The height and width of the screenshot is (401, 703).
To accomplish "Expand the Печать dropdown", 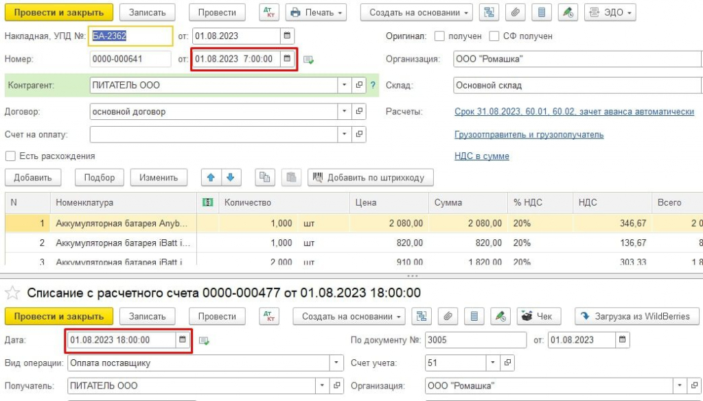I will pos(316,12).
